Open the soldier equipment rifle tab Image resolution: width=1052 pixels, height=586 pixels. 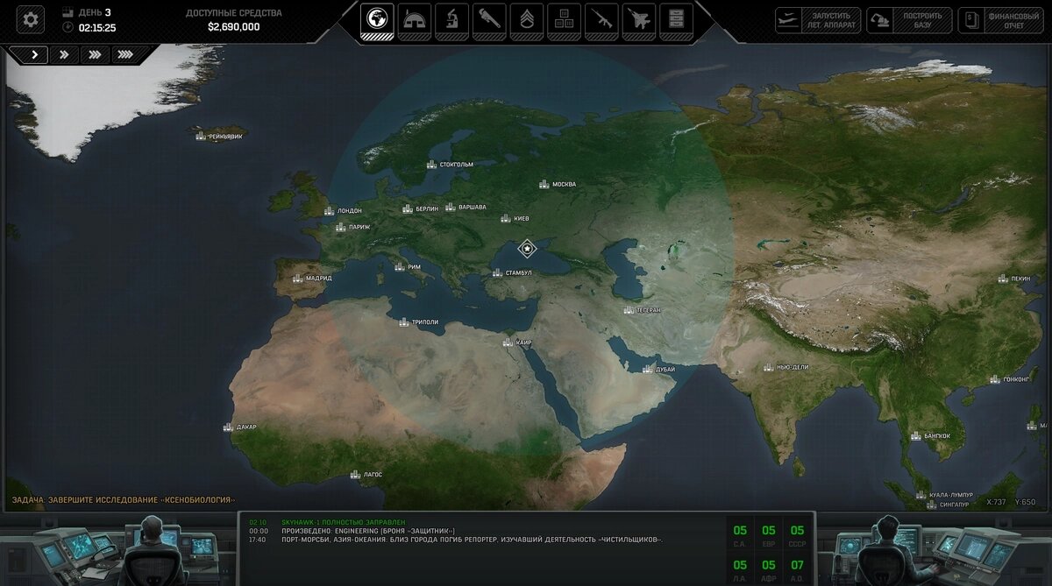[601, 21]
